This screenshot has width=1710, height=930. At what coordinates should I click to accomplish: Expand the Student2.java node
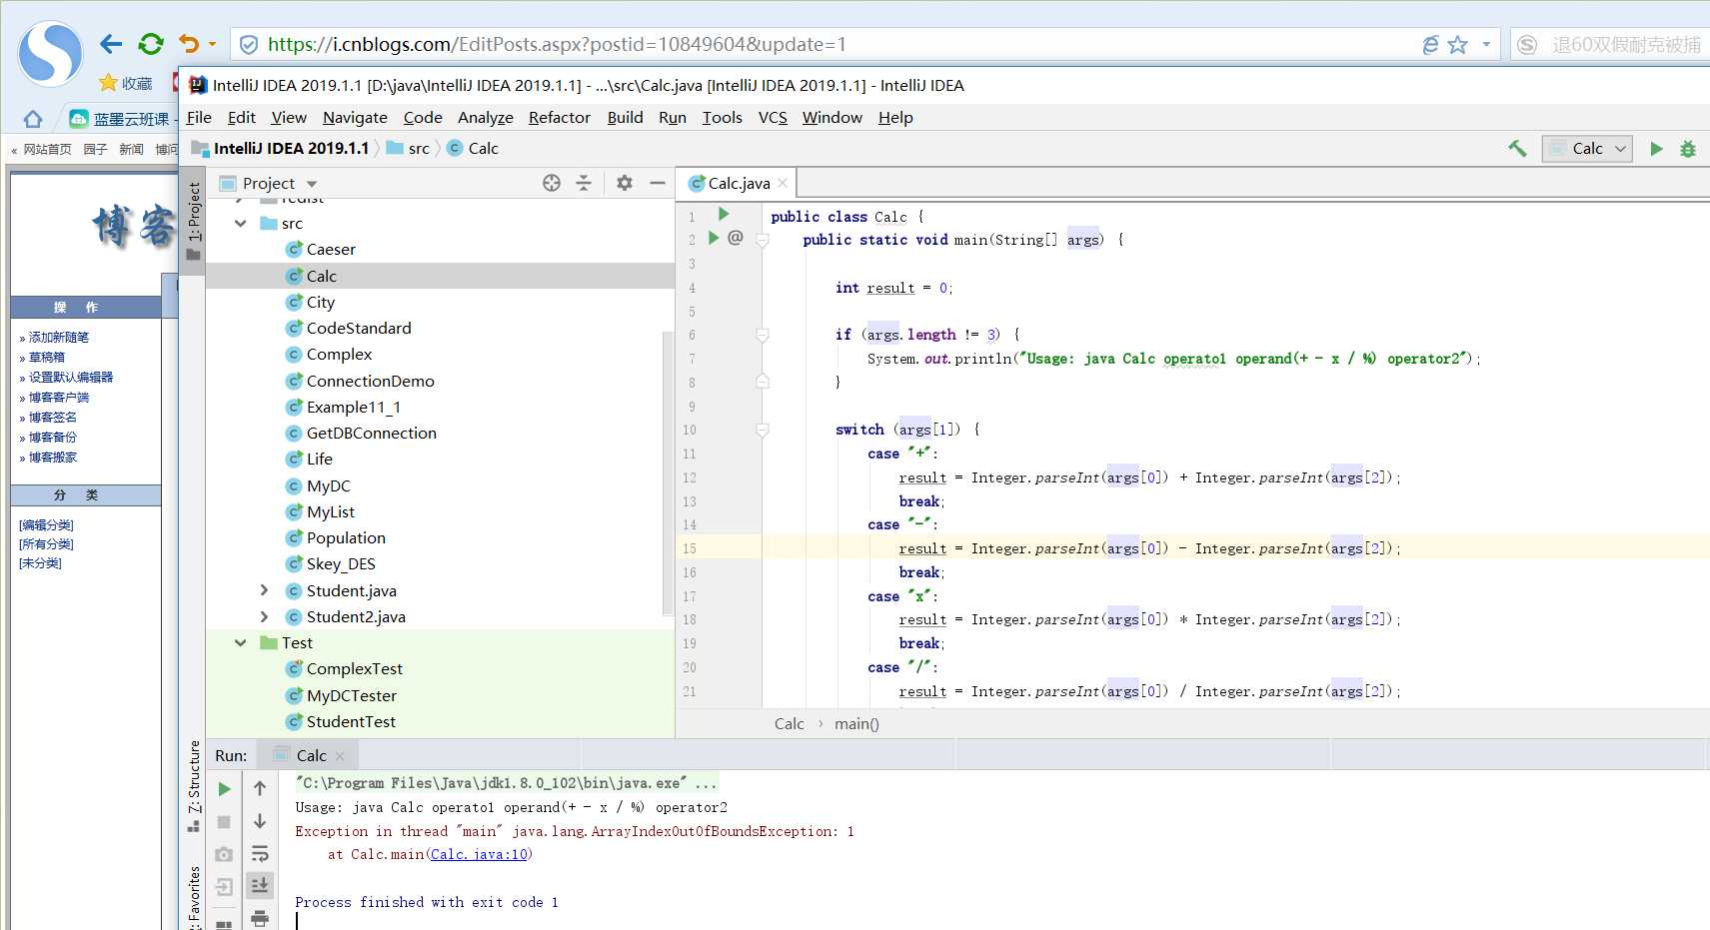pos(264,616)
